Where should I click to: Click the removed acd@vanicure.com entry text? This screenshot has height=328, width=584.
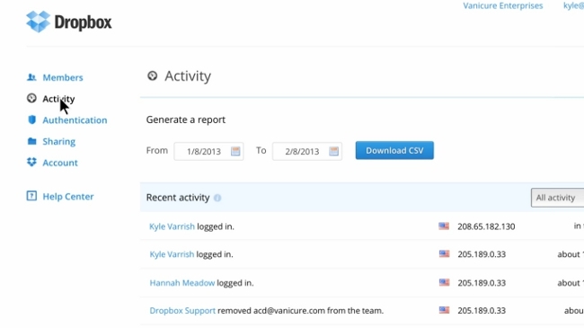tap(300, 311)
